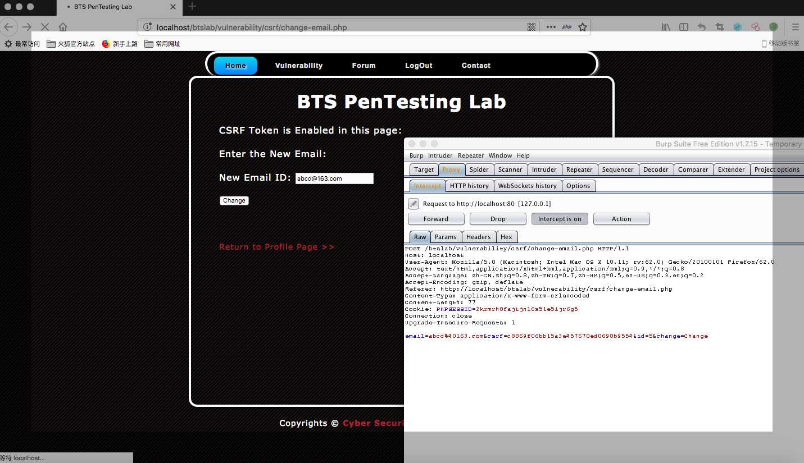This screenshot has height=463, width=804.
Task: Open the proxy Options sub-tab
Action: coord(578,186)
